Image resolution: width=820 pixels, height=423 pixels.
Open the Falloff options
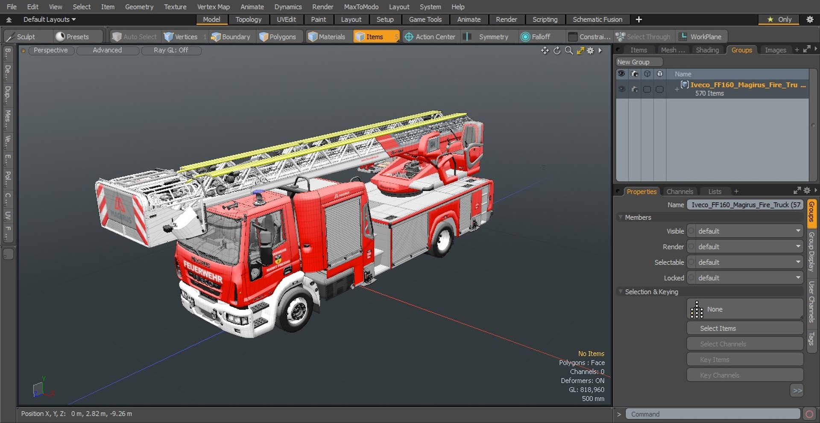click(x=536, y=37)
